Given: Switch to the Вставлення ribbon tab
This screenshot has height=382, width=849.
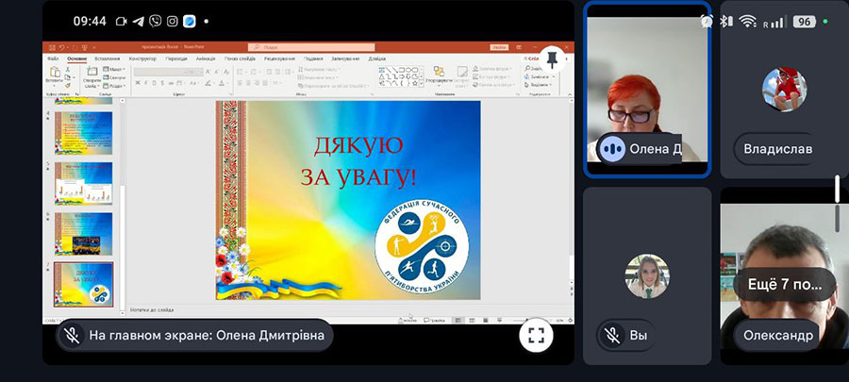Looking at the screenshot, I should 107,58.
